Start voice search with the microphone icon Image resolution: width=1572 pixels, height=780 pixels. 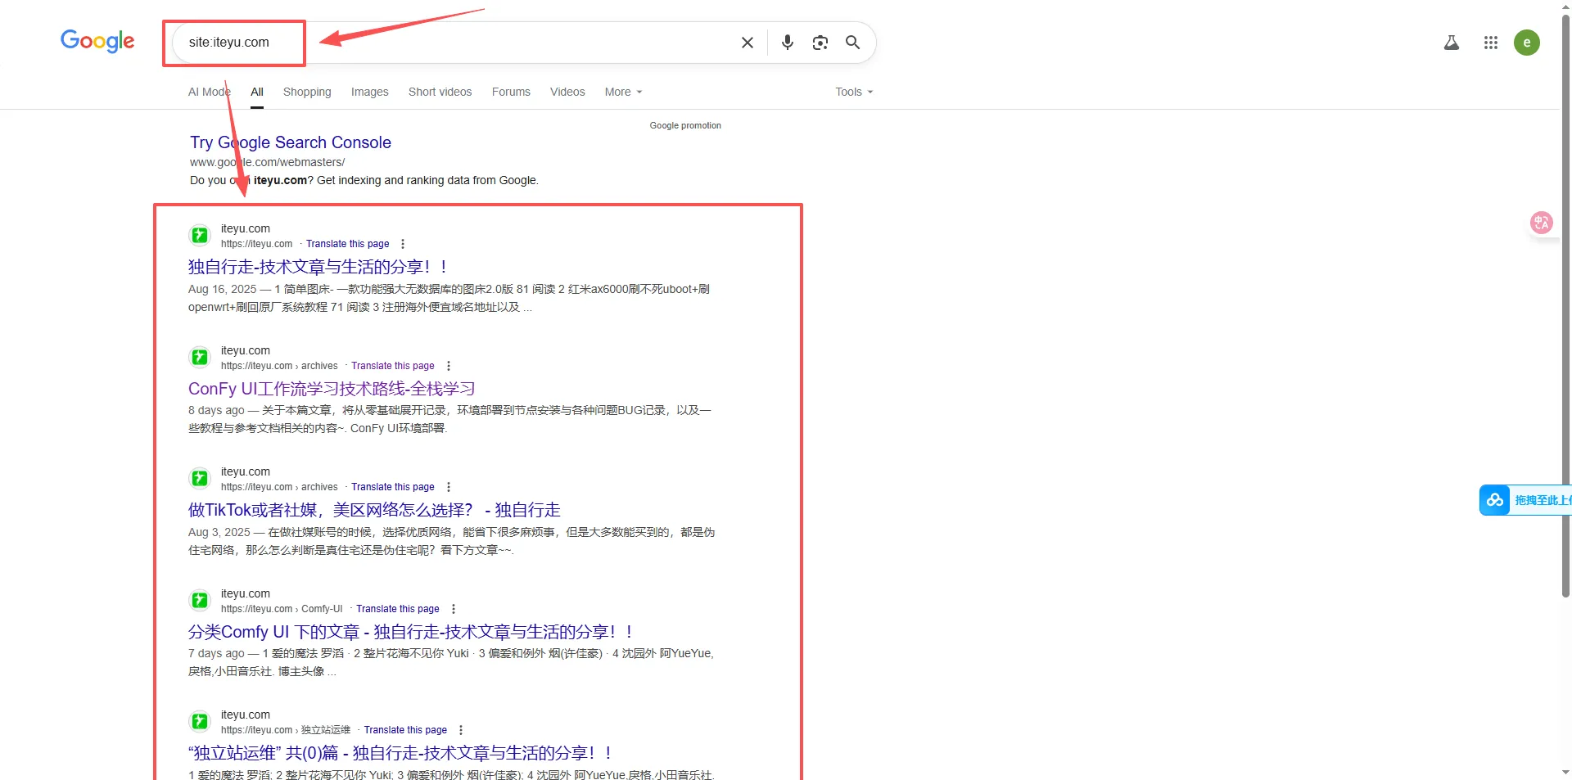(x=787, y=43)
